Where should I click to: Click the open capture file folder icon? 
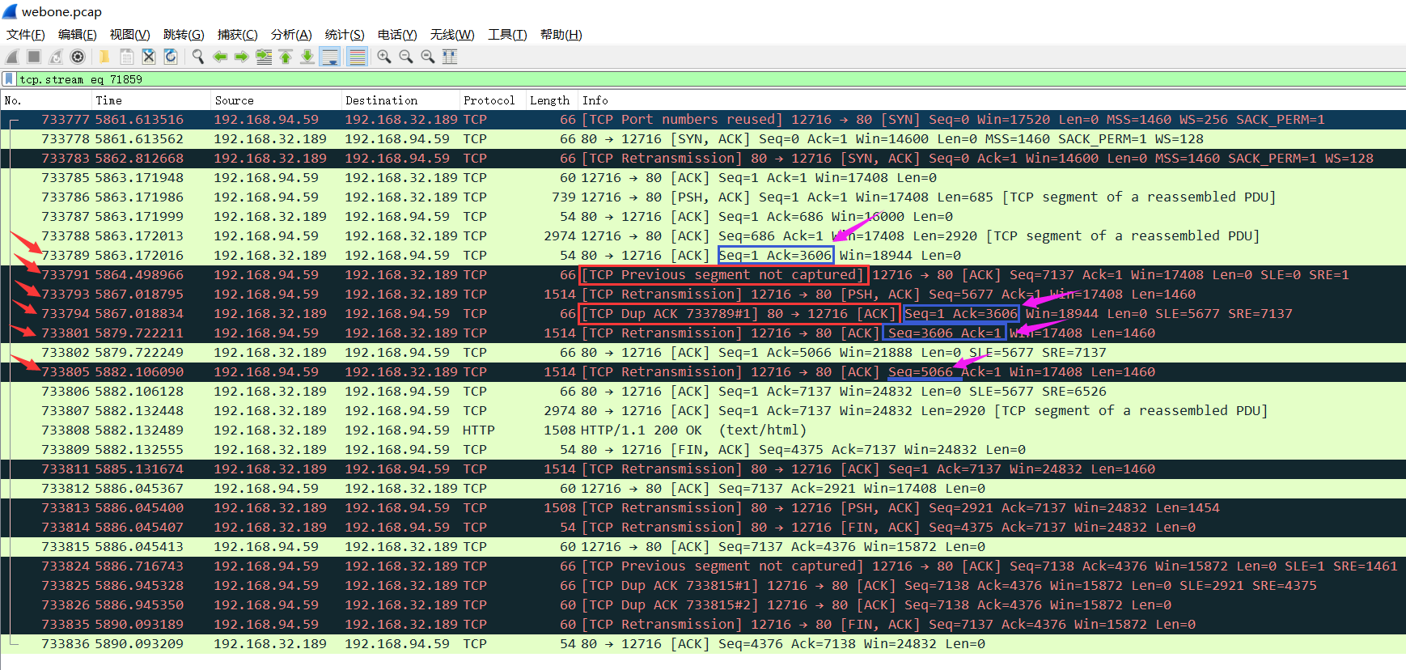point(104,57)
